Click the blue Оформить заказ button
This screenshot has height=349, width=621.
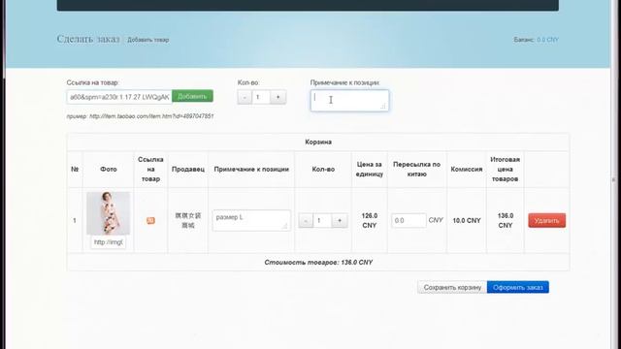(518, 287)
